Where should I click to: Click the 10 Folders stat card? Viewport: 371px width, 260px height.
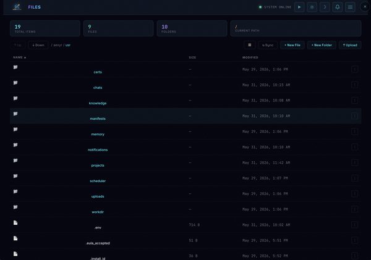(x=192, y=28)
